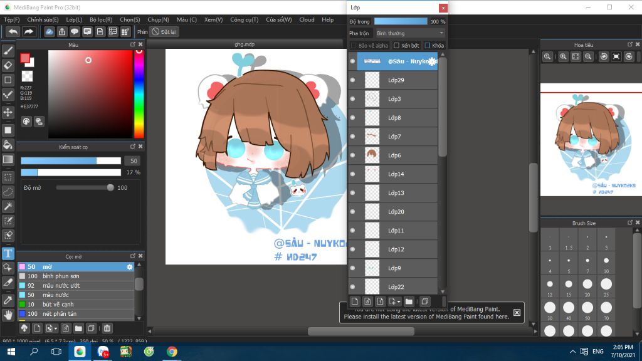This screenshot has height=361, width=642.
Task: Click the cloud save icon
Action: tap(49, 31)
